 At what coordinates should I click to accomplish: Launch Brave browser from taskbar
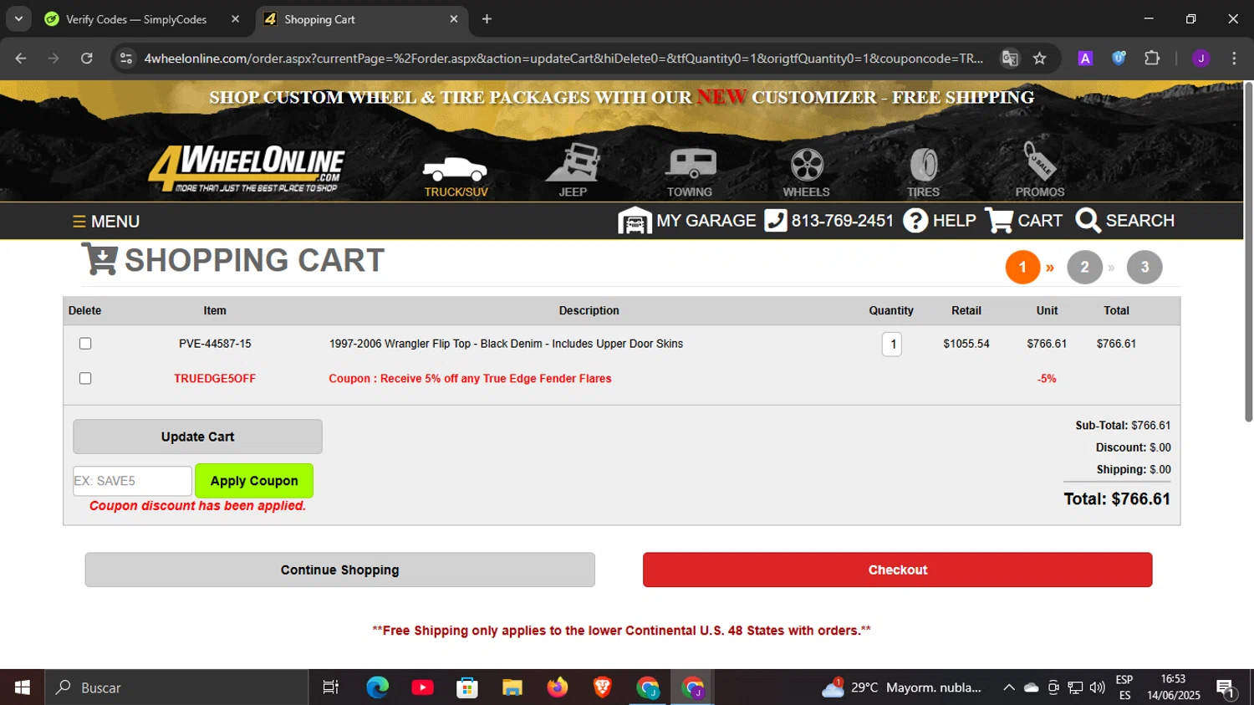pyautogui.click(x=602, y=687)
